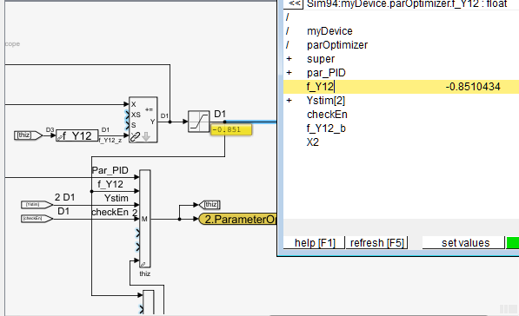Click the f_Y12 mux input label
Viewport: 519px width, 316px height.
(110, 184)
